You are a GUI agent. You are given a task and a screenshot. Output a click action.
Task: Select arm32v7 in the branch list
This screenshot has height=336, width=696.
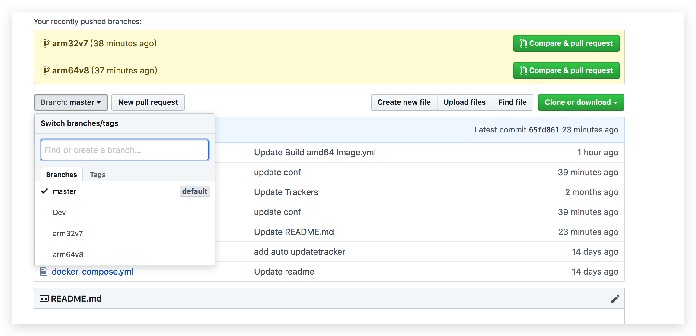pyautogui.click(x=125, y=234)
